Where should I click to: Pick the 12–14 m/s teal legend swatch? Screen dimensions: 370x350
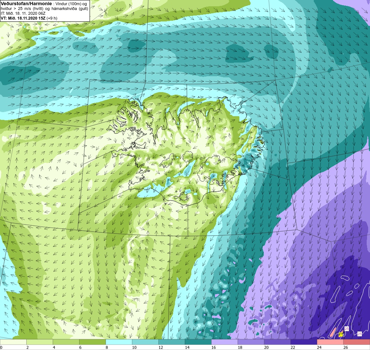[172, 342]
